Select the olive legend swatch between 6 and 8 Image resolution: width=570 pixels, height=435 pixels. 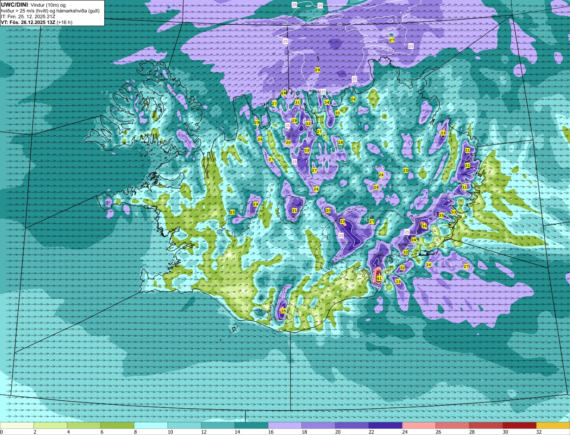point(118,426)
